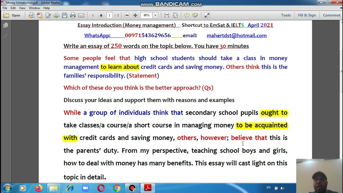The width and height of the screenshot is (343, 193).
Task: Click the page number input field
Action: tap(109, 15)
